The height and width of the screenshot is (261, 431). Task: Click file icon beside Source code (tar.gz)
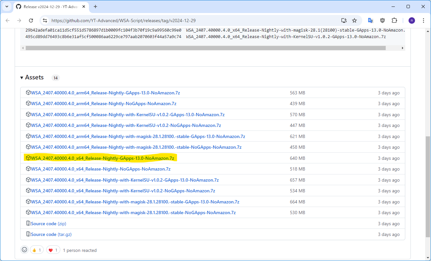pyautogui.click(x=28, y=234)
